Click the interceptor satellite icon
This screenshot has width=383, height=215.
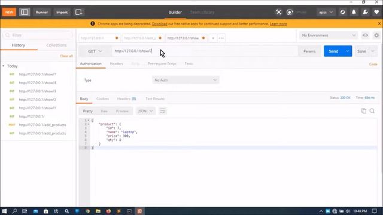278,12
